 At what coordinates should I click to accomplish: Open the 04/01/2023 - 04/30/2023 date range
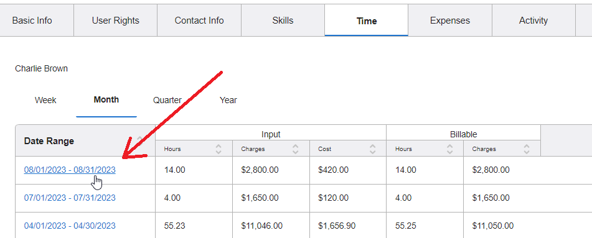pos(70,226)
